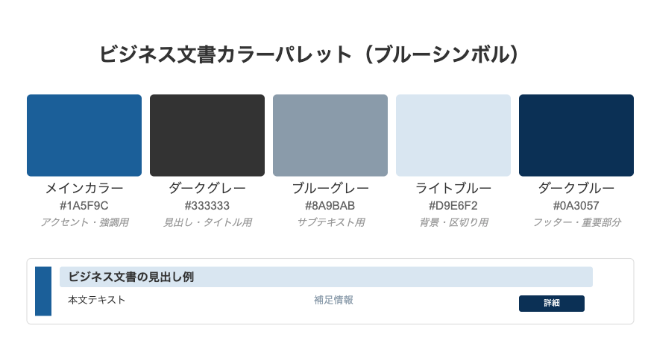Viewport: 648px width, 364px height.
Task: Click the 見出し・タイトル用 description text
Action: click(x=207, y=222)
